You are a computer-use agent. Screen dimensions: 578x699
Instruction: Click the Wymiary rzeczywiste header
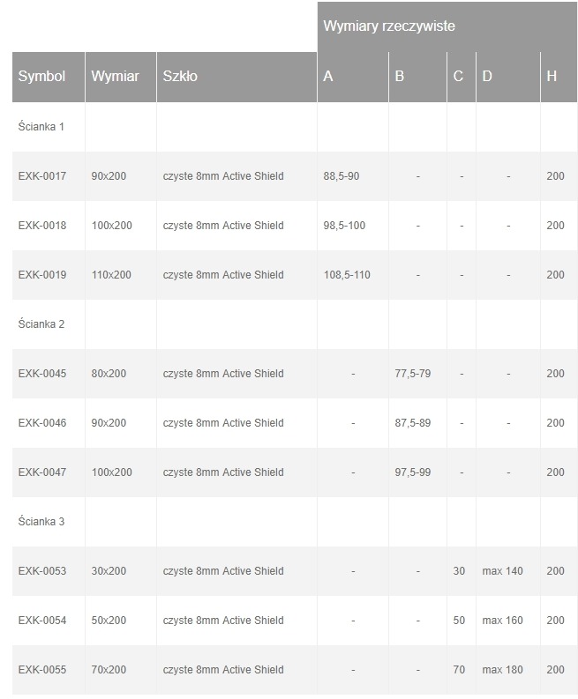point(389,26)
